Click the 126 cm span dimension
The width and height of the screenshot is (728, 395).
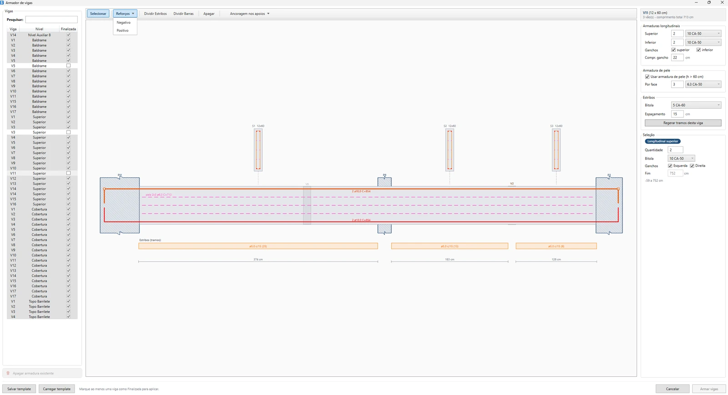pyautogui.click(x=556, y=260)
